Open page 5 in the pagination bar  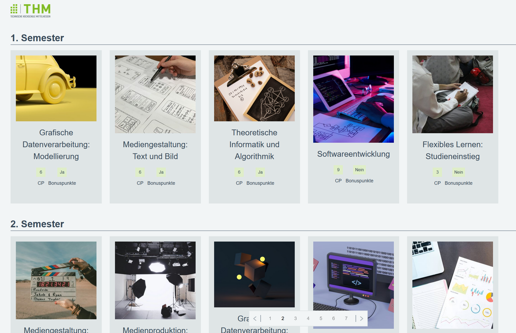tap(321, 318)
